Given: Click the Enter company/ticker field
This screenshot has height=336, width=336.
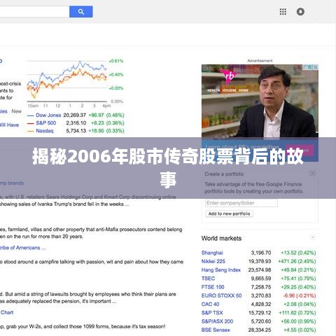Looking at the screenshot, I should 241,203.
